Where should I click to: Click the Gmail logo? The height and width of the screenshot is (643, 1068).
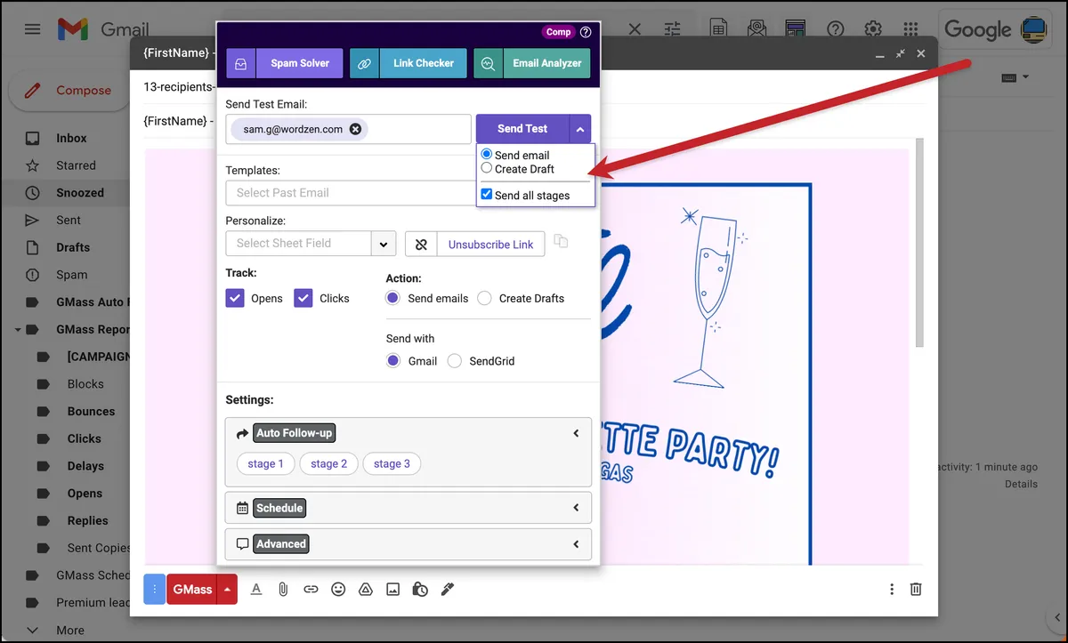pos(103,29)
